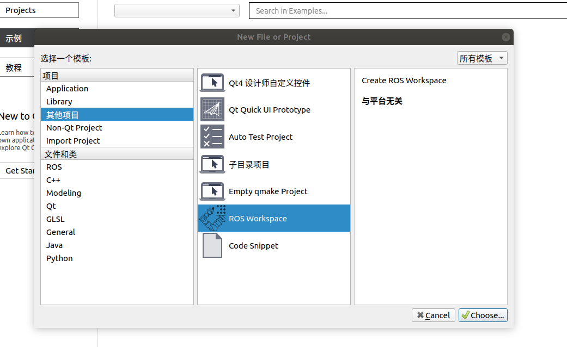The image size is (567, 347).
Task: Open the 所有模板 filter dropdown
Action: pyautogui.click(x=482, y=58)
